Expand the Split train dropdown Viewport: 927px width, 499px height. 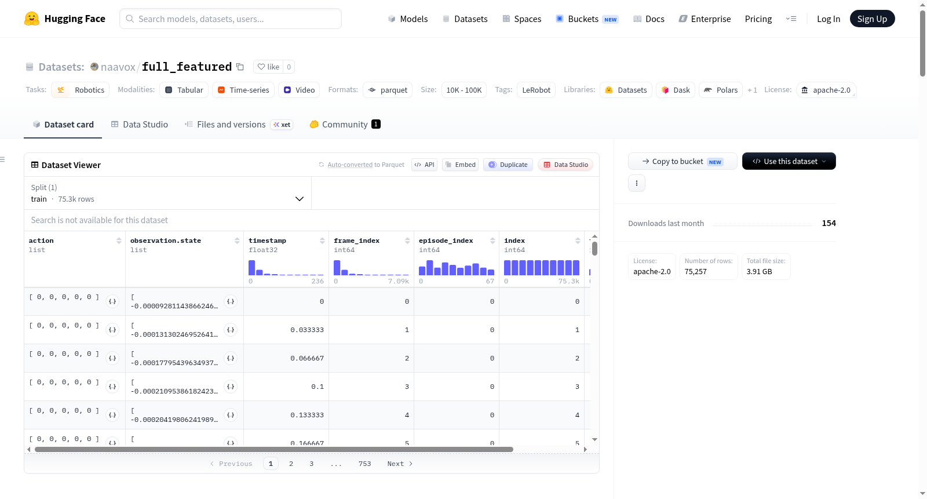pyautogui.click(x=167, y=193)
